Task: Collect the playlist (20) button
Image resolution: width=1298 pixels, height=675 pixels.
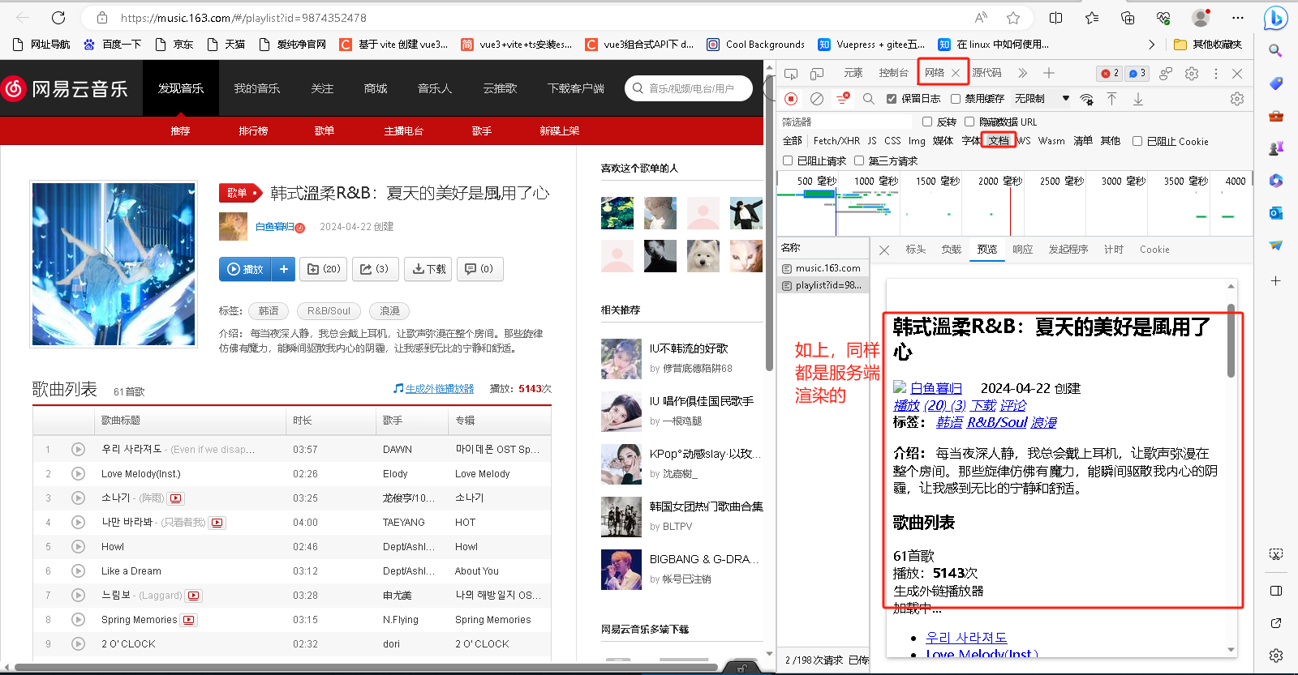Action: click(324, 269)
